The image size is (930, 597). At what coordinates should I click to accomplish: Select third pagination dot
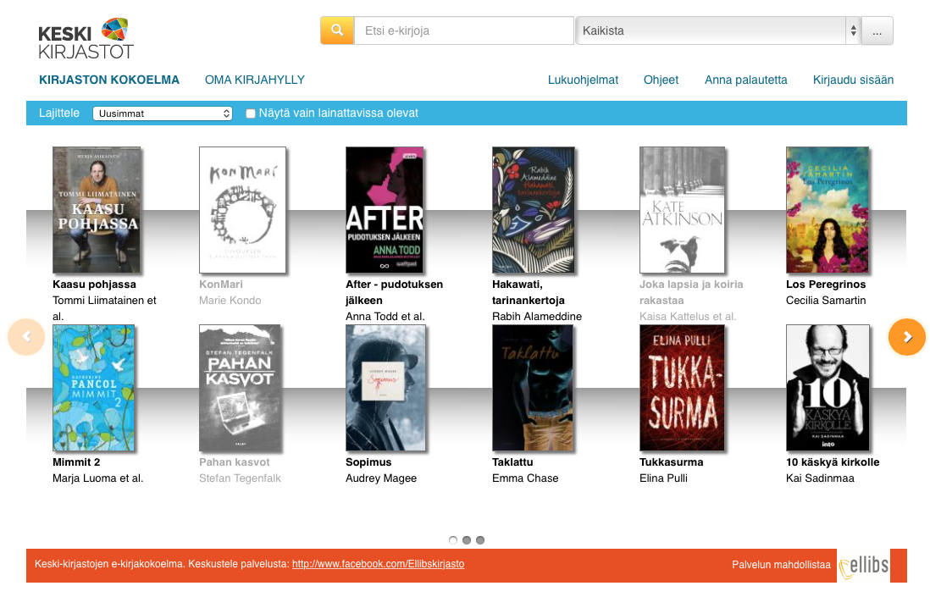[x=480, y=540]
